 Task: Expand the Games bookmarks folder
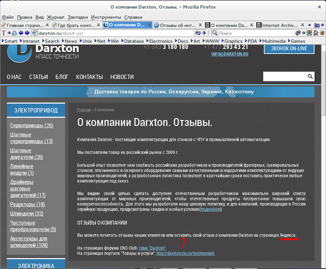coord(297,41)
